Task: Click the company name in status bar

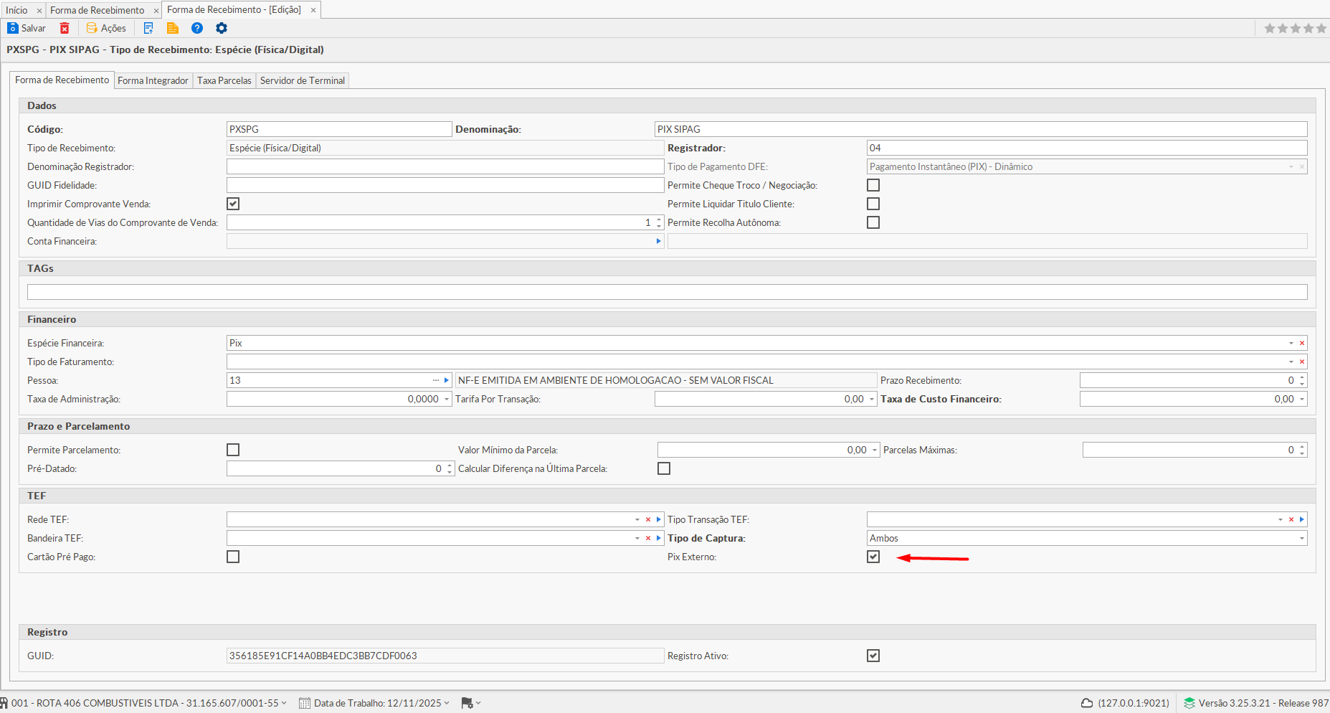Action: click(145, 703)
